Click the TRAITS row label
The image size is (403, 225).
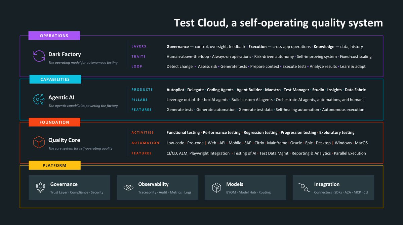tap(138, 56)
